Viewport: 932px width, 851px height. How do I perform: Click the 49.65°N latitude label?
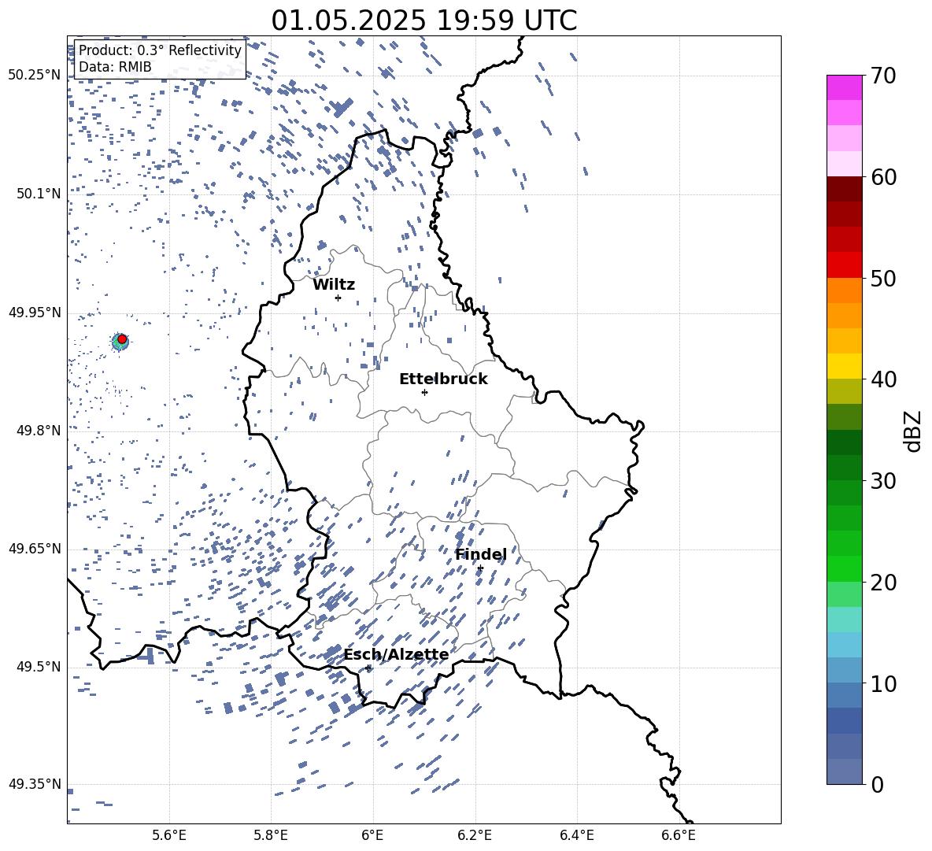[x=35, y=549]
